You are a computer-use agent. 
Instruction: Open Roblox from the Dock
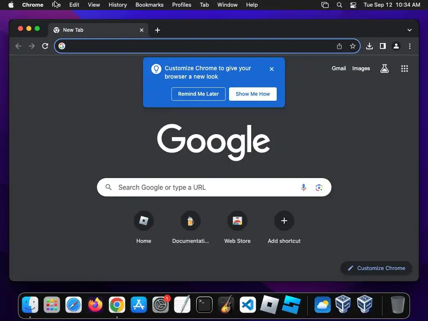coord(270,305)
